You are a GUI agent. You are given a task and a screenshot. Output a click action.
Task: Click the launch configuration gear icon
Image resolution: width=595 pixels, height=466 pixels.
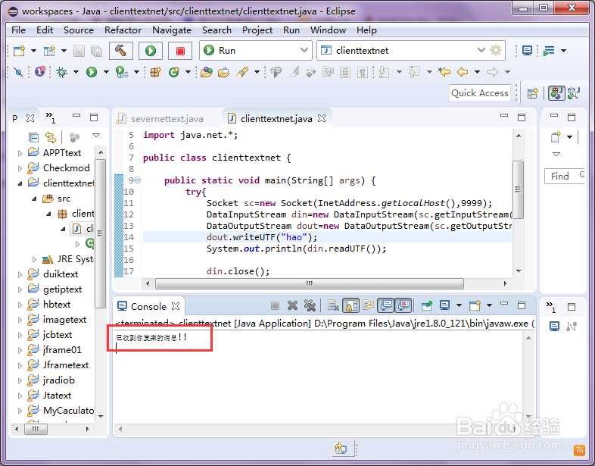[496, 50]
